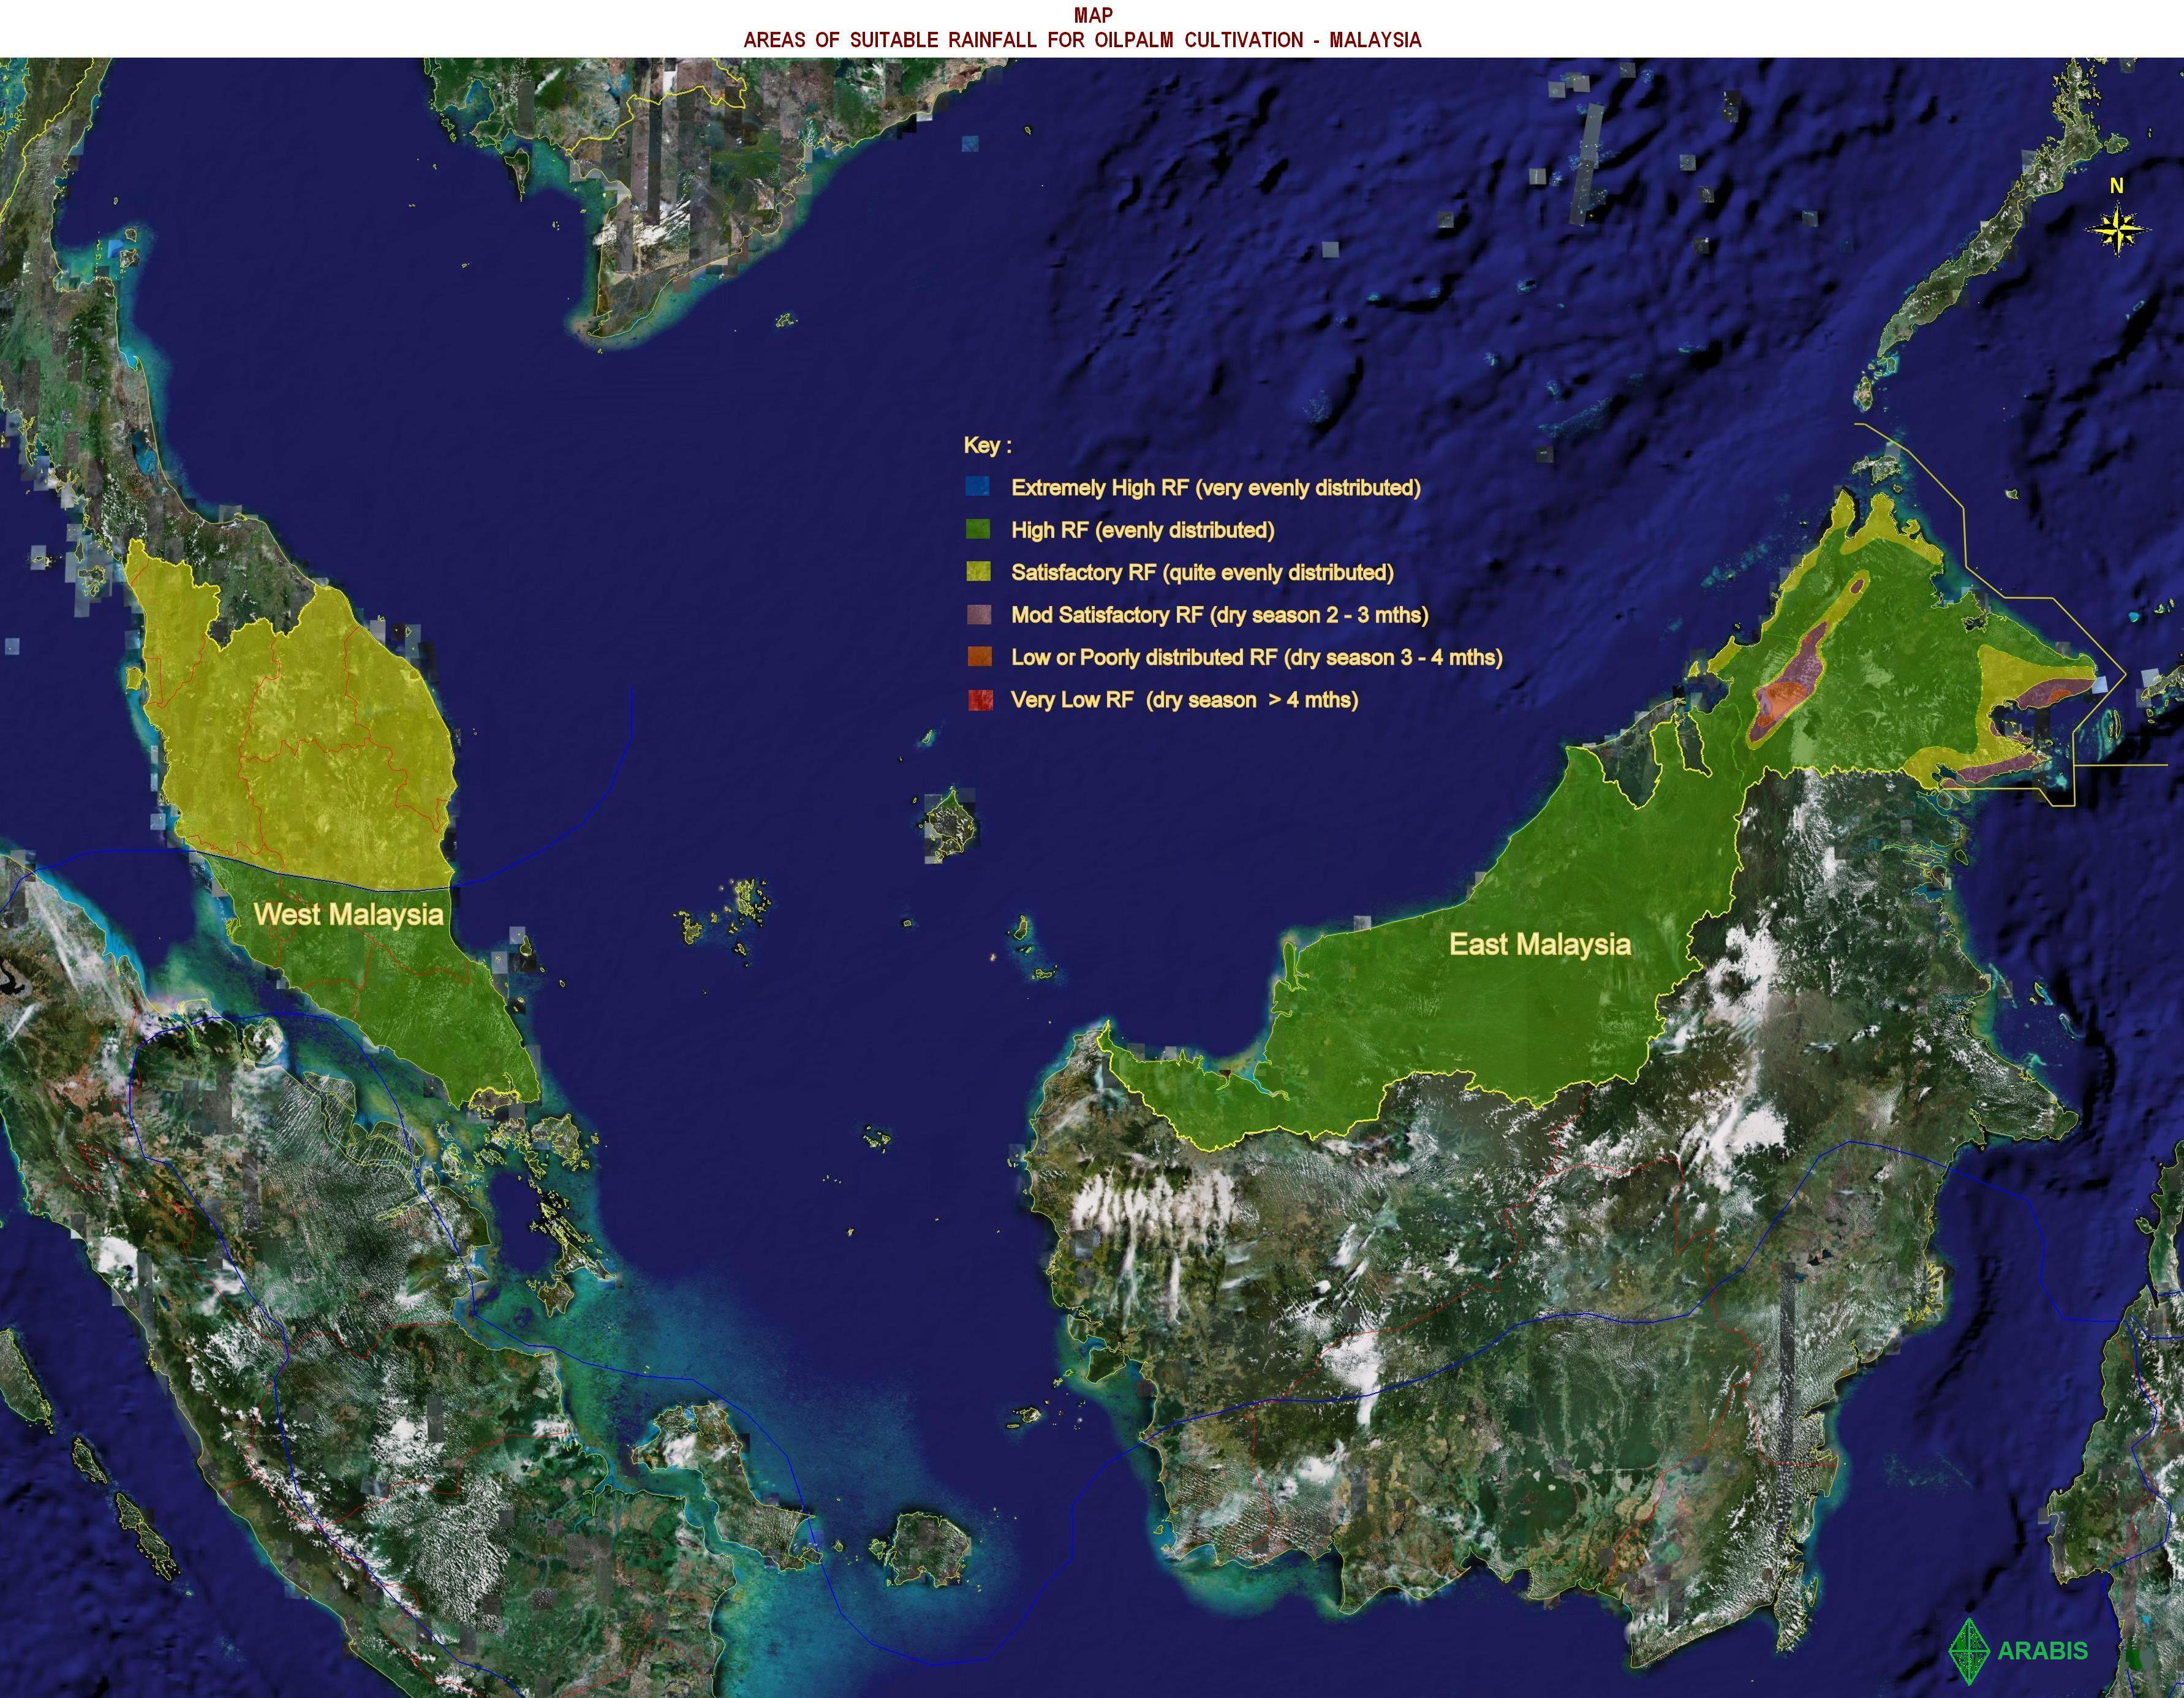The height and width of the screenshot is (1698, 2184).
Task: Click the 'ARABIS' logo text
Action: [x=2042, y=1651]
